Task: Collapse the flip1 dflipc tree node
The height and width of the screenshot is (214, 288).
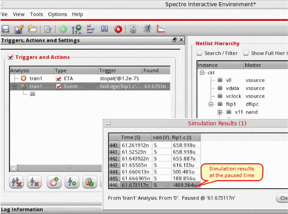Action: [x=211, y=104]
